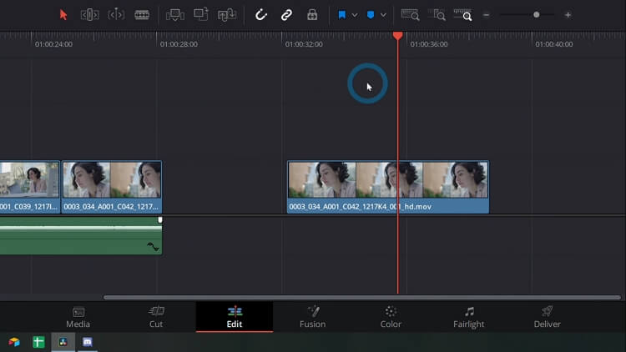Click the Full Extent Zoom icon
The width and height of the screenshot is (626, 352).
pyautogui.click(x=410, y=15)
